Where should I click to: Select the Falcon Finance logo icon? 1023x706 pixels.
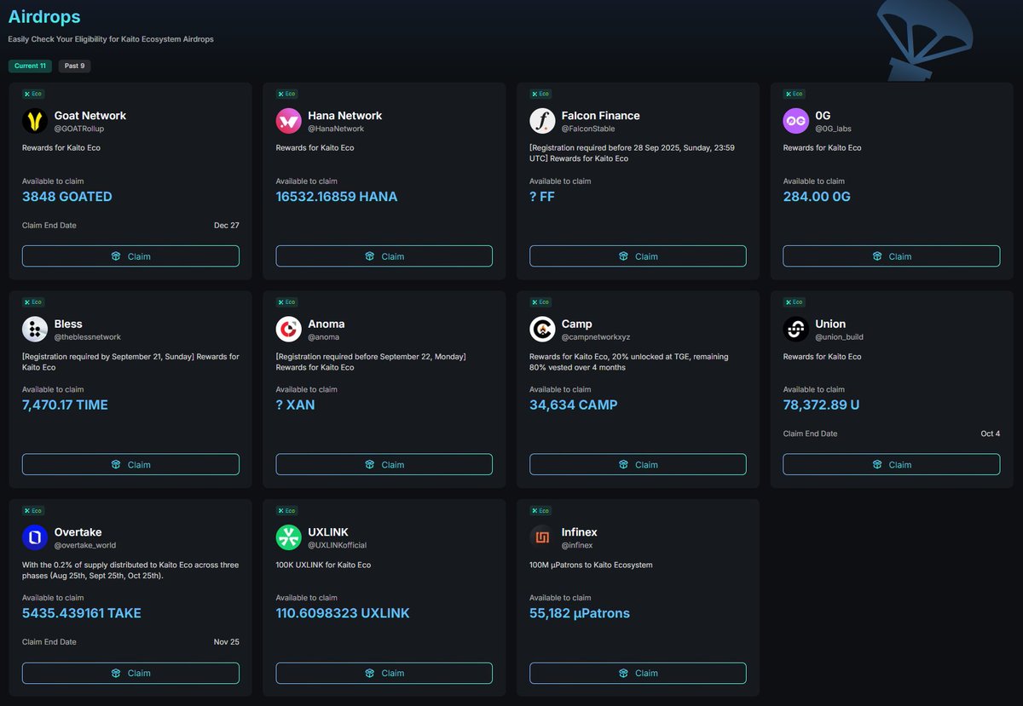coord(542,120)
